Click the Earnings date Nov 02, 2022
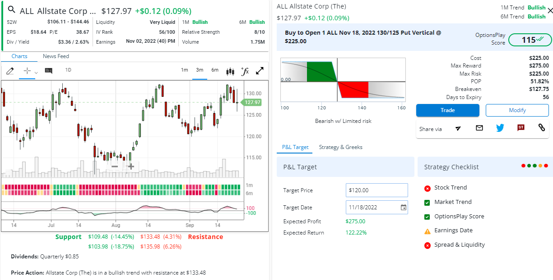 click(x=151, y=42)
